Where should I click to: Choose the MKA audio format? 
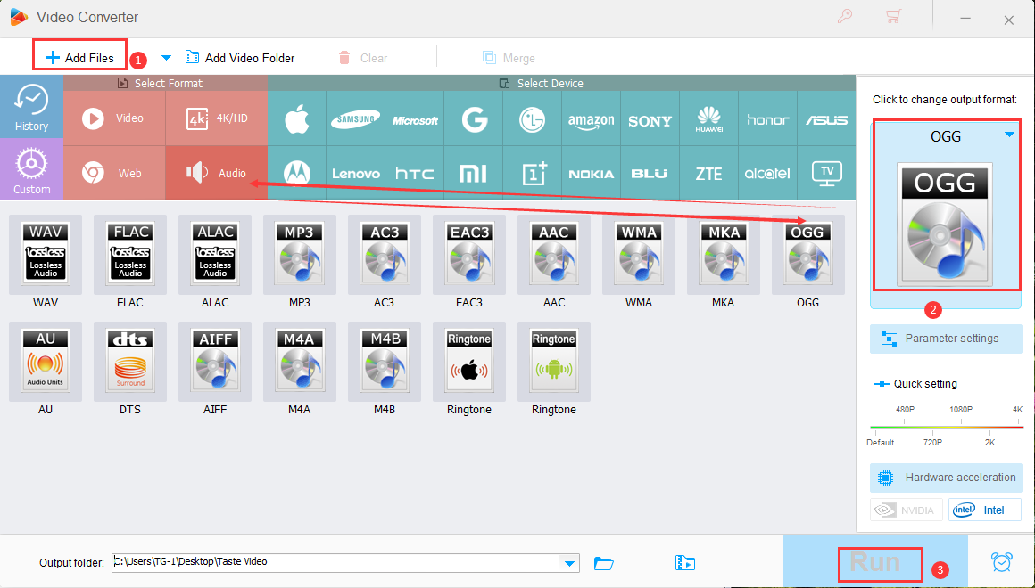tap(724, 255)
